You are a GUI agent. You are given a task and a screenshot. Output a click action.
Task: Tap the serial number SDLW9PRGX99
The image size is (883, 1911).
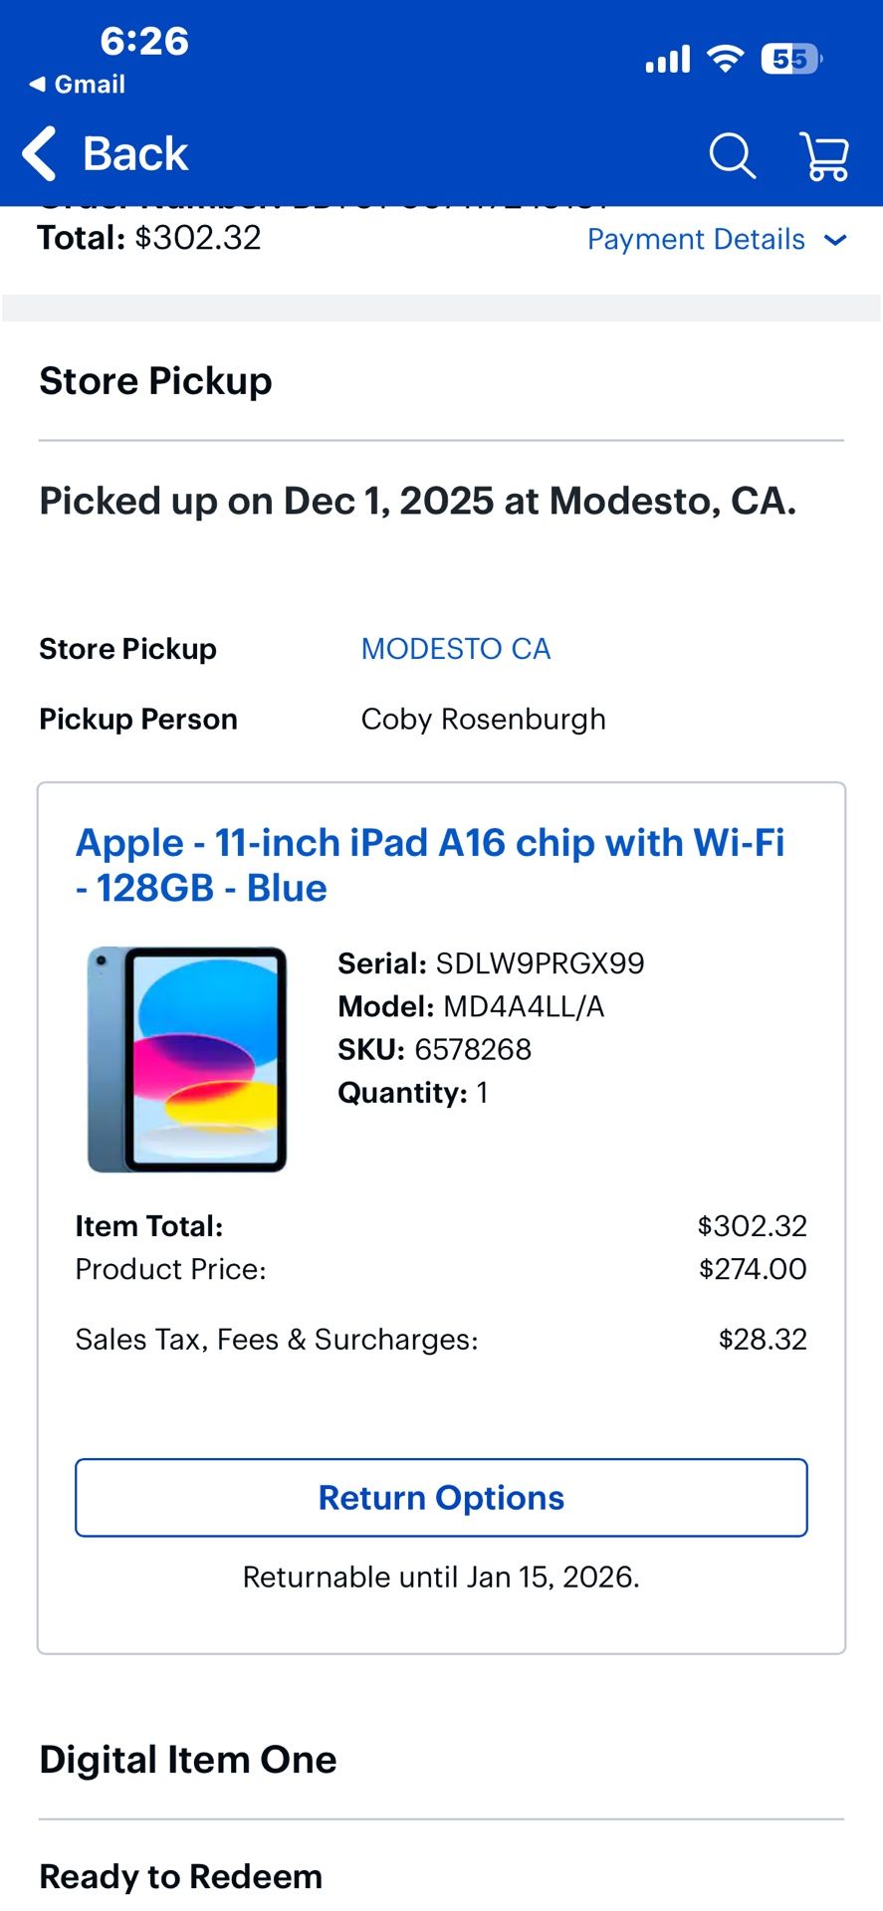492,962
